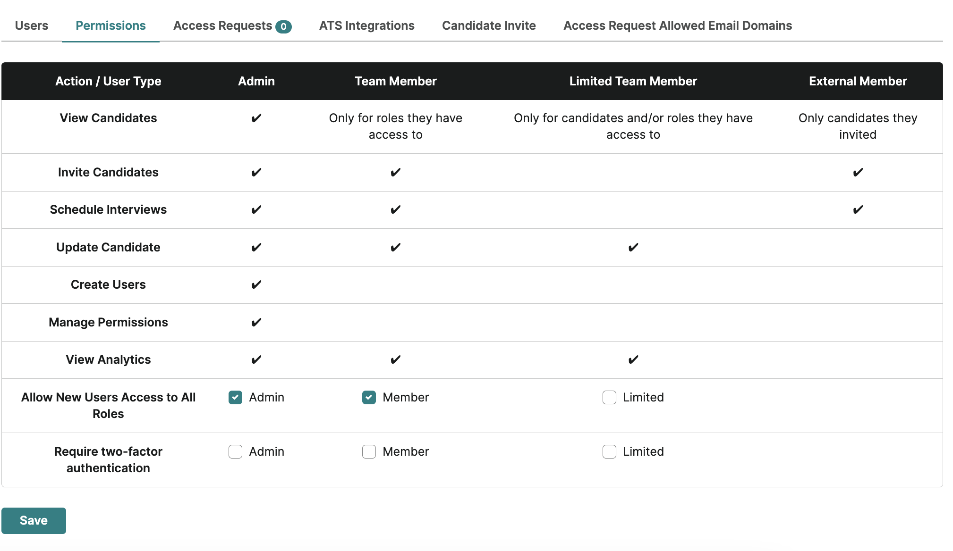Require two-factor authentication for Member
This screenshot has height=551, width=953.
[x=369, y=451]
